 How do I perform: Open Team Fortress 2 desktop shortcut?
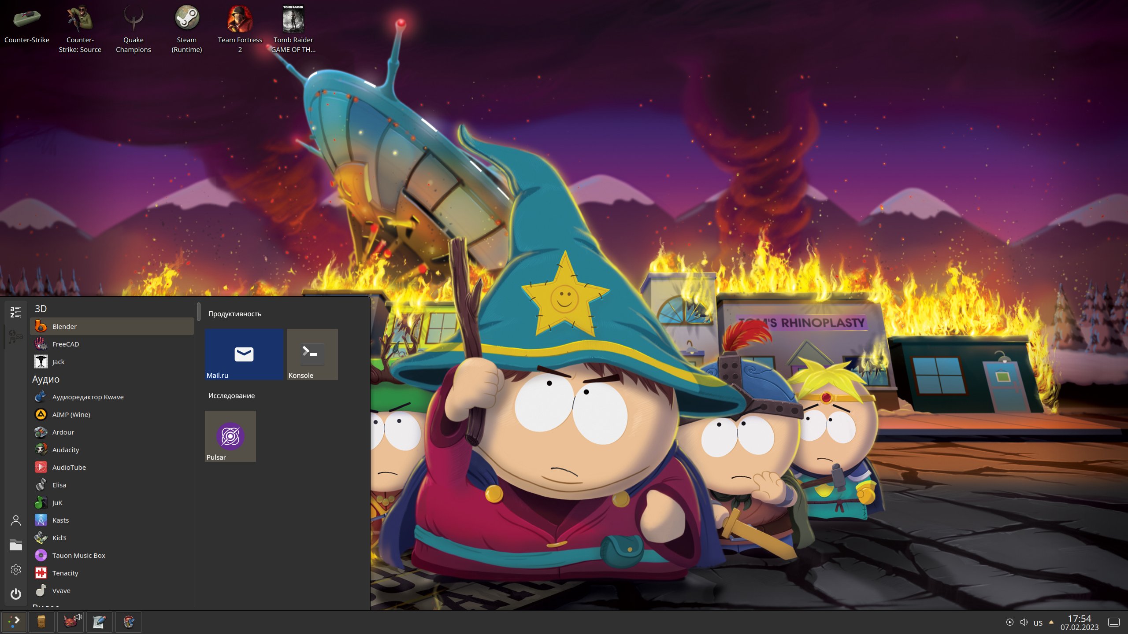click(x=240, y=29)
